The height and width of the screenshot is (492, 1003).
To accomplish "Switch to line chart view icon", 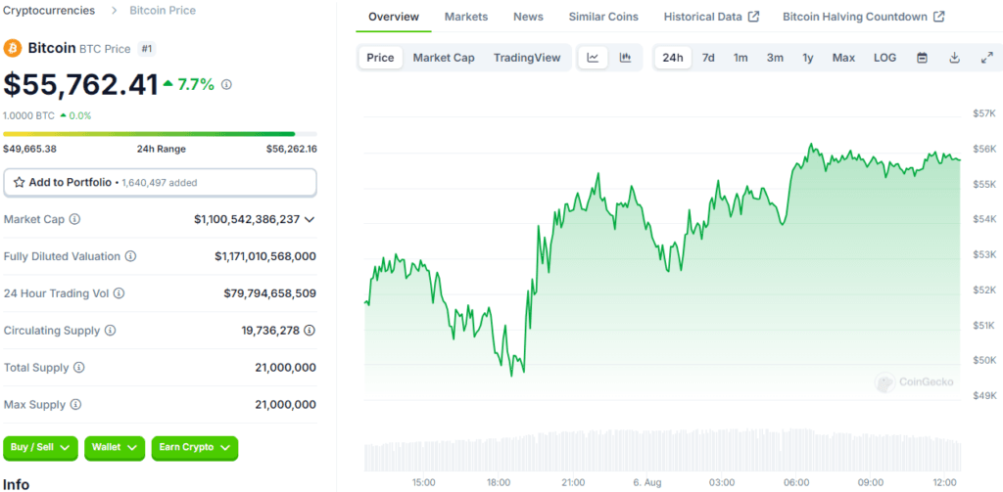I will pyautogui.click(x=593, y=58).
